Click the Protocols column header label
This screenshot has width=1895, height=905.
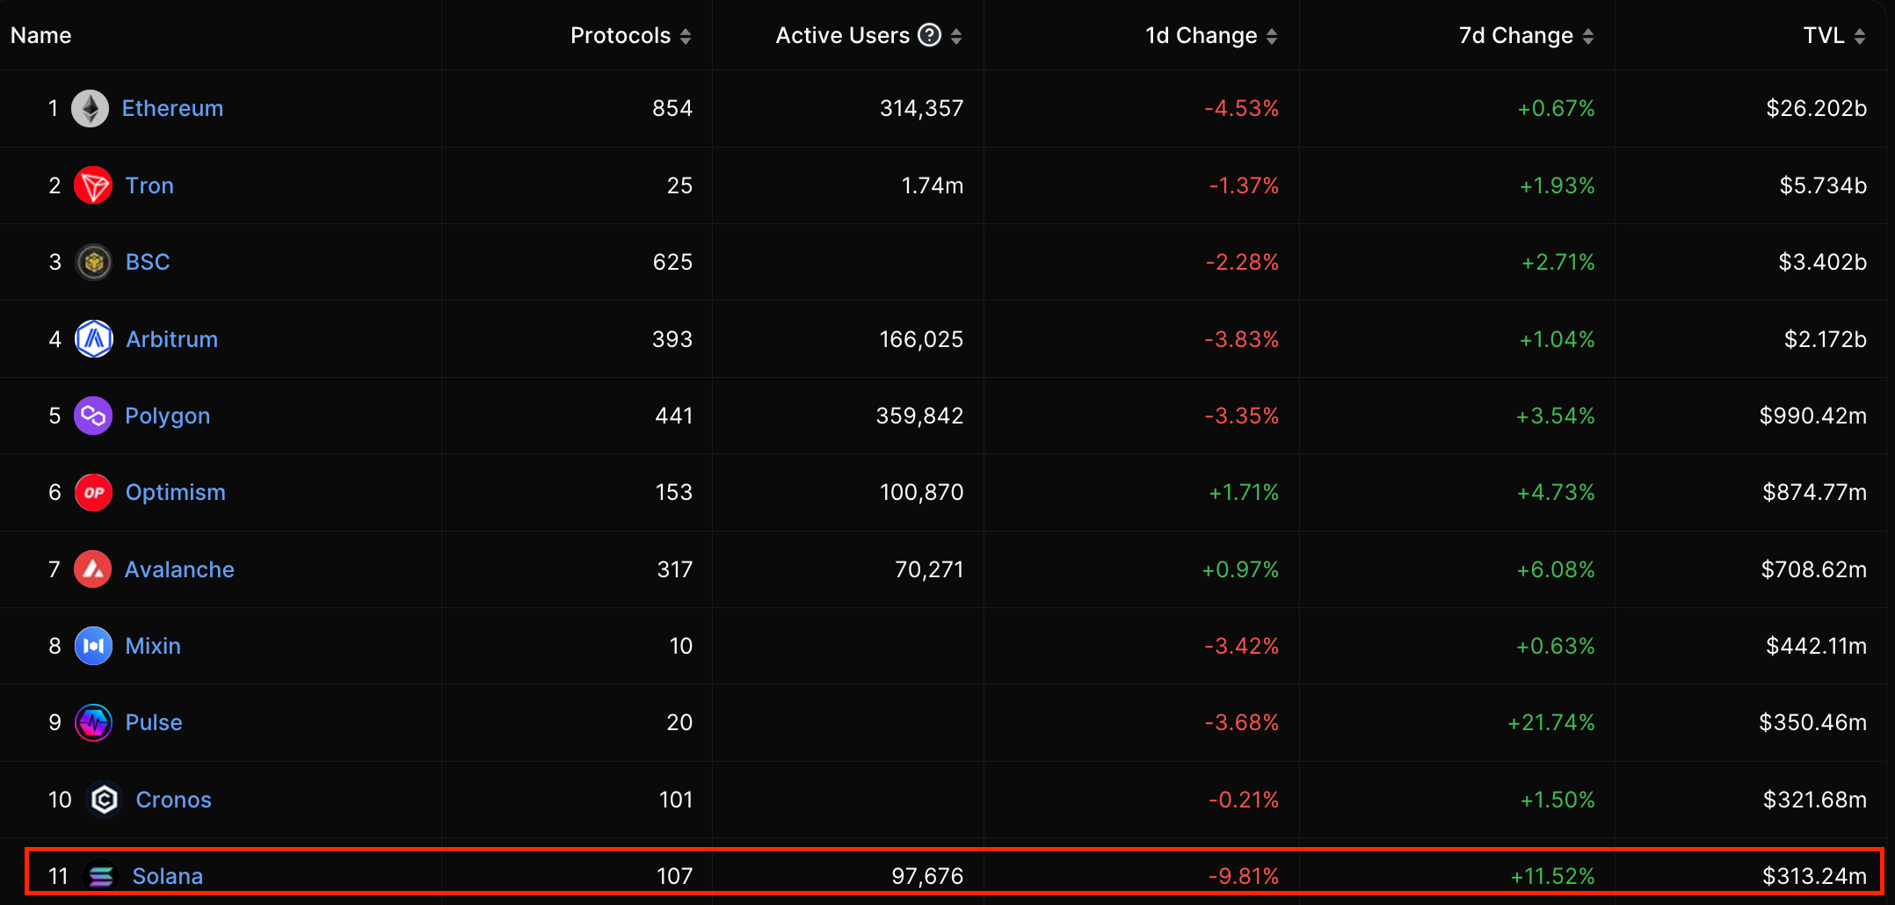coord(621,35)
